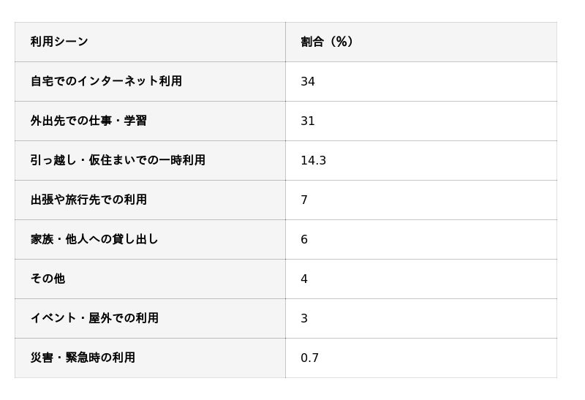Select the その他 cell
This screenshot has height=400, width=585.
pyautogui.click(x=48, y=279)
